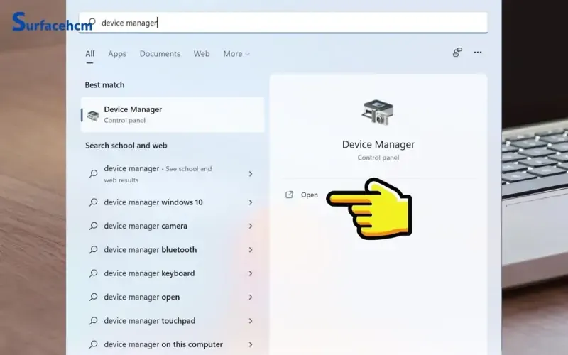Select "device manager - See school and web results"
The image size is (568, 355).
173,174
